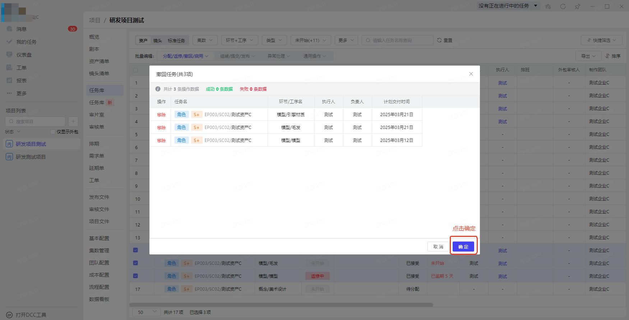Open 审片室 in project menu

97,115
